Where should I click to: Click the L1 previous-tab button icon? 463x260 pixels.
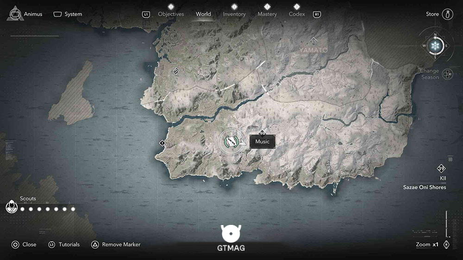(x=146, y=14)
